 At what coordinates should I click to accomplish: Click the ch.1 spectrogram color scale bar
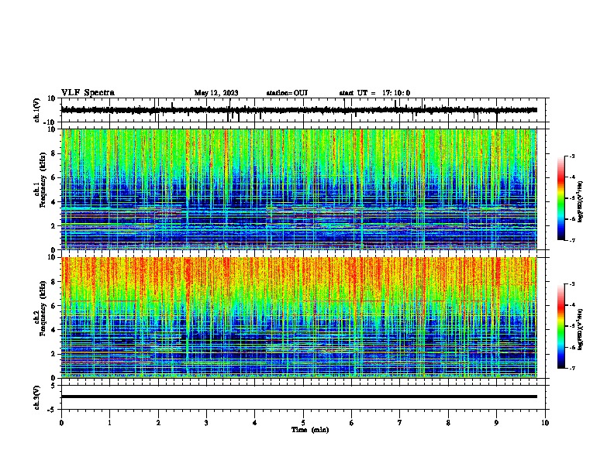[x=561, y=198]
